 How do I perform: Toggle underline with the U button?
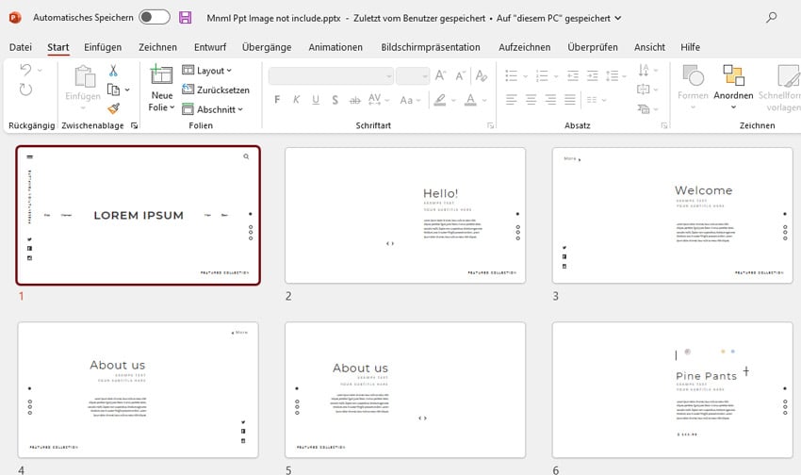click(x=316, y=100)
